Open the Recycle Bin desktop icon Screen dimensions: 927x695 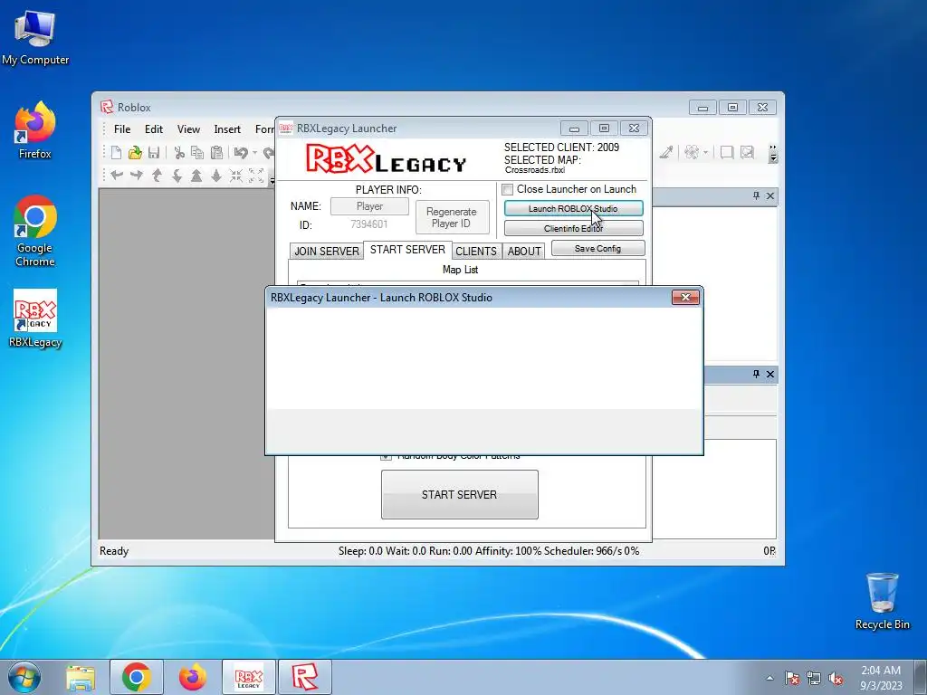(882, 601)
